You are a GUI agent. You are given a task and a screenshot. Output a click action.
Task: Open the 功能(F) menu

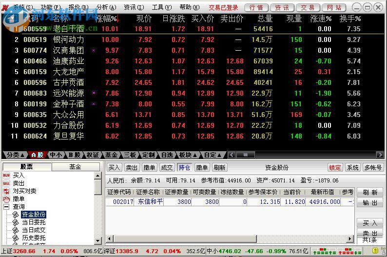coord(51,7)
